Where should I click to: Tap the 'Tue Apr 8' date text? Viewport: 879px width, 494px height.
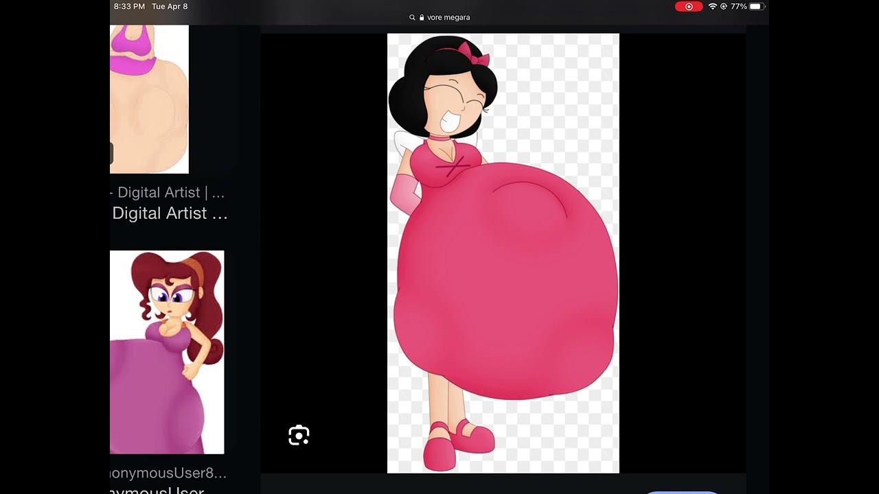[x=170, y=6]
